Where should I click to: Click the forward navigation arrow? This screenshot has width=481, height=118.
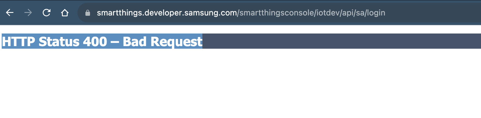coord(28,13)
